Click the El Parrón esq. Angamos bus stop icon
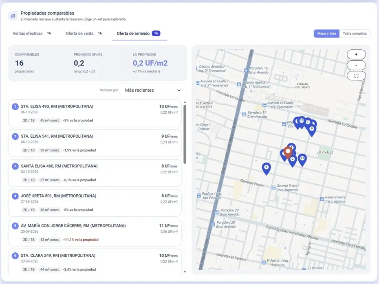This screenshot has width=379, height=284. pos(263,262)
